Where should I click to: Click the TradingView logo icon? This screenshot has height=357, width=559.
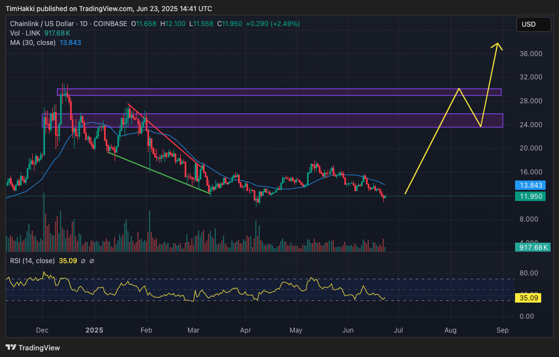pyautogui.click(x=11, y=348)
